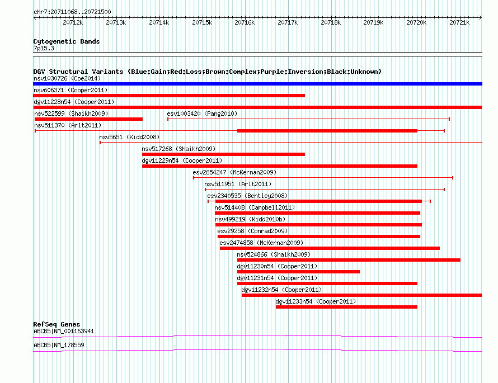Select esv29258 (Conrad2009) variant label
This screenshot has height=383, width=498.
[252, 231]
